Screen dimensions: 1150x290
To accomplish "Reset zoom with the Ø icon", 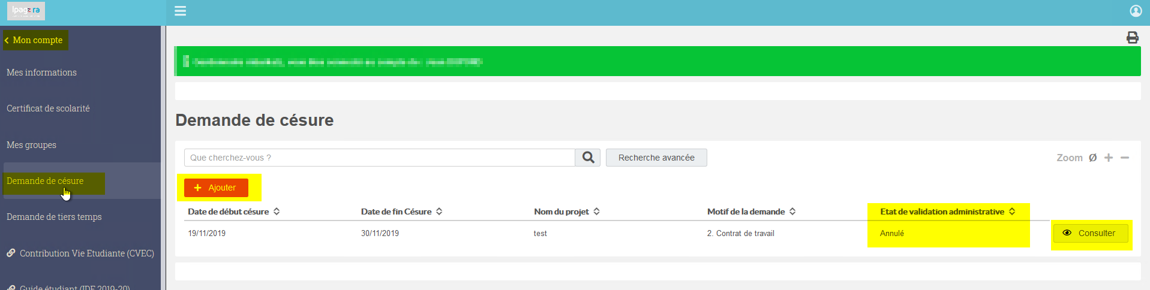I will [x=1092, y=158].
